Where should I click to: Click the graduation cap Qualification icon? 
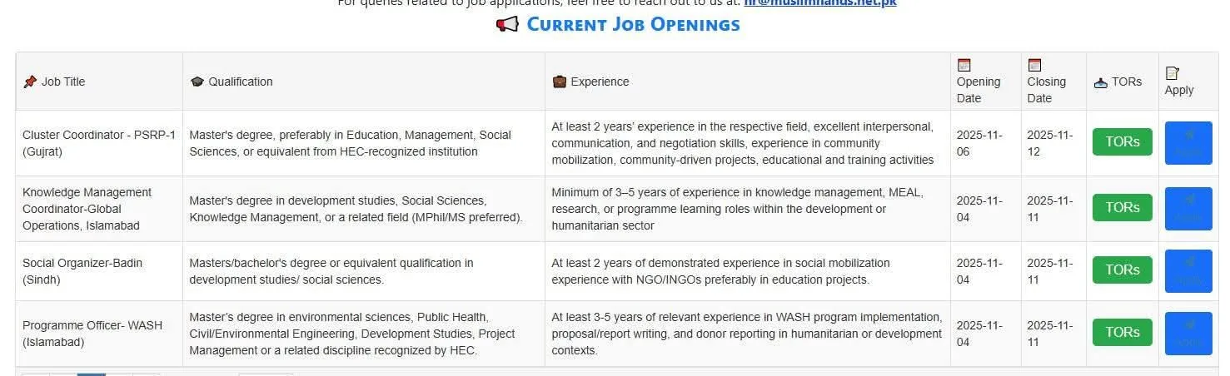coord(197,82)
